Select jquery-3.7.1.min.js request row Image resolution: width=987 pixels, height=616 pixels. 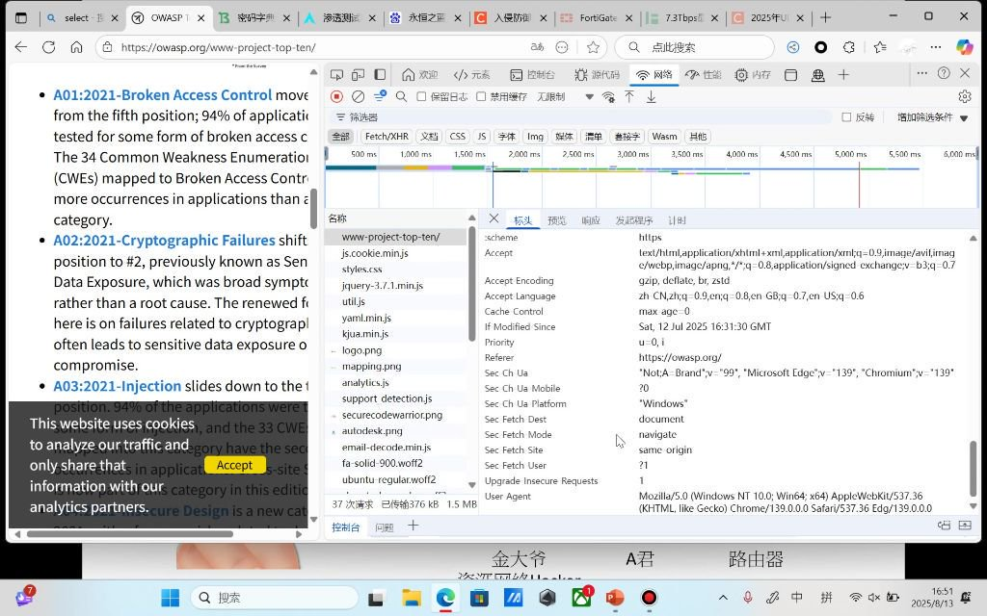click(x=396, y=285)
